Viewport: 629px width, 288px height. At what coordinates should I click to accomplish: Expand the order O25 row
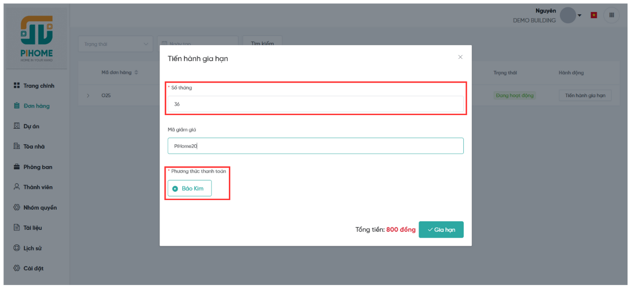(88, 96)
